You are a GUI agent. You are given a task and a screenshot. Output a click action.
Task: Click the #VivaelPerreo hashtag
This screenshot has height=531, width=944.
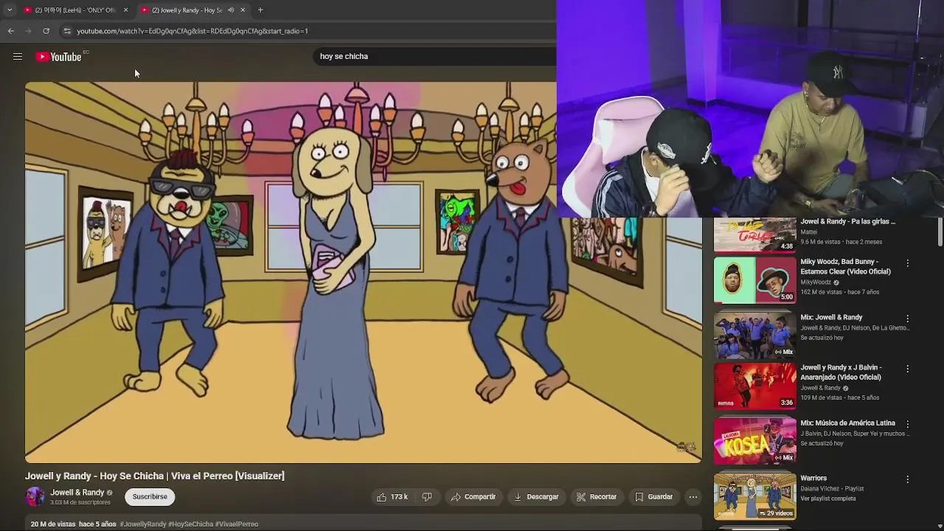click(237, 524)
